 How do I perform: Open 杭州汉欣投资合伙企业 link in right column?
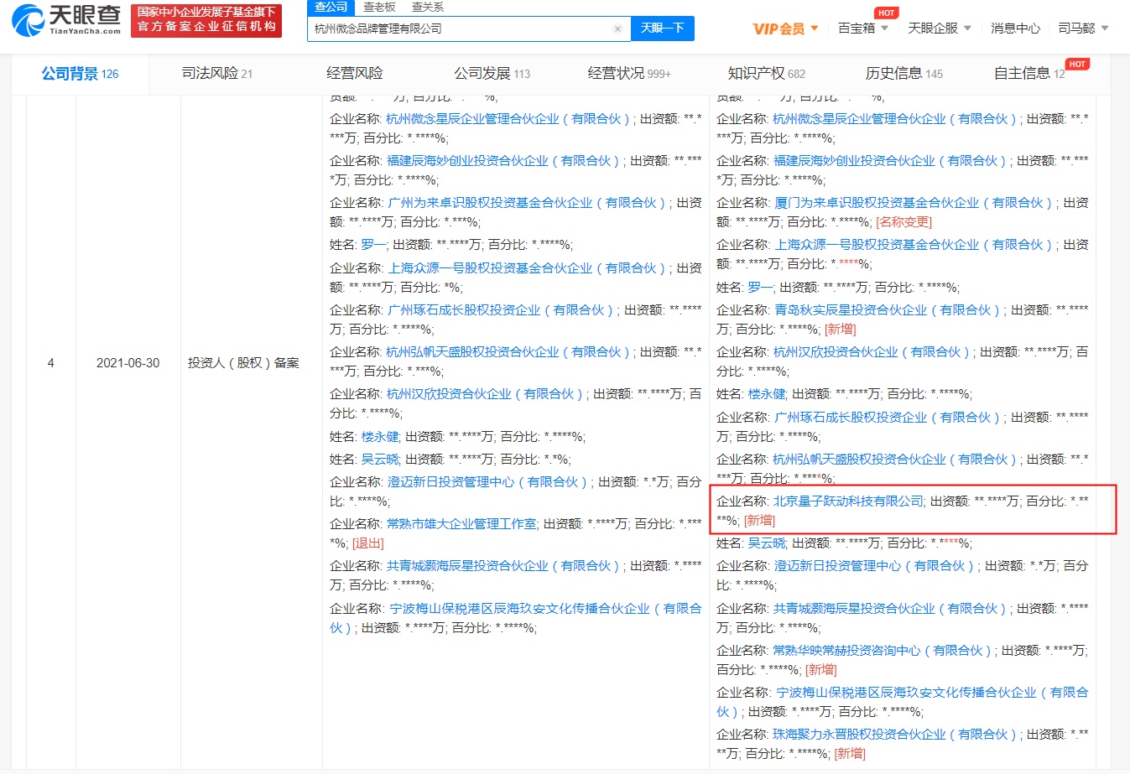click(872, 352)
